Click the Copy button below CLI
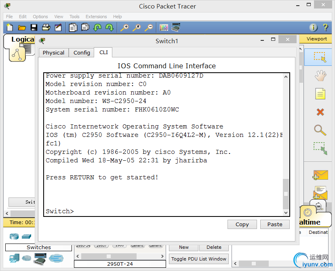The height and width of the screenshot is (271, 335). point(242,225)
